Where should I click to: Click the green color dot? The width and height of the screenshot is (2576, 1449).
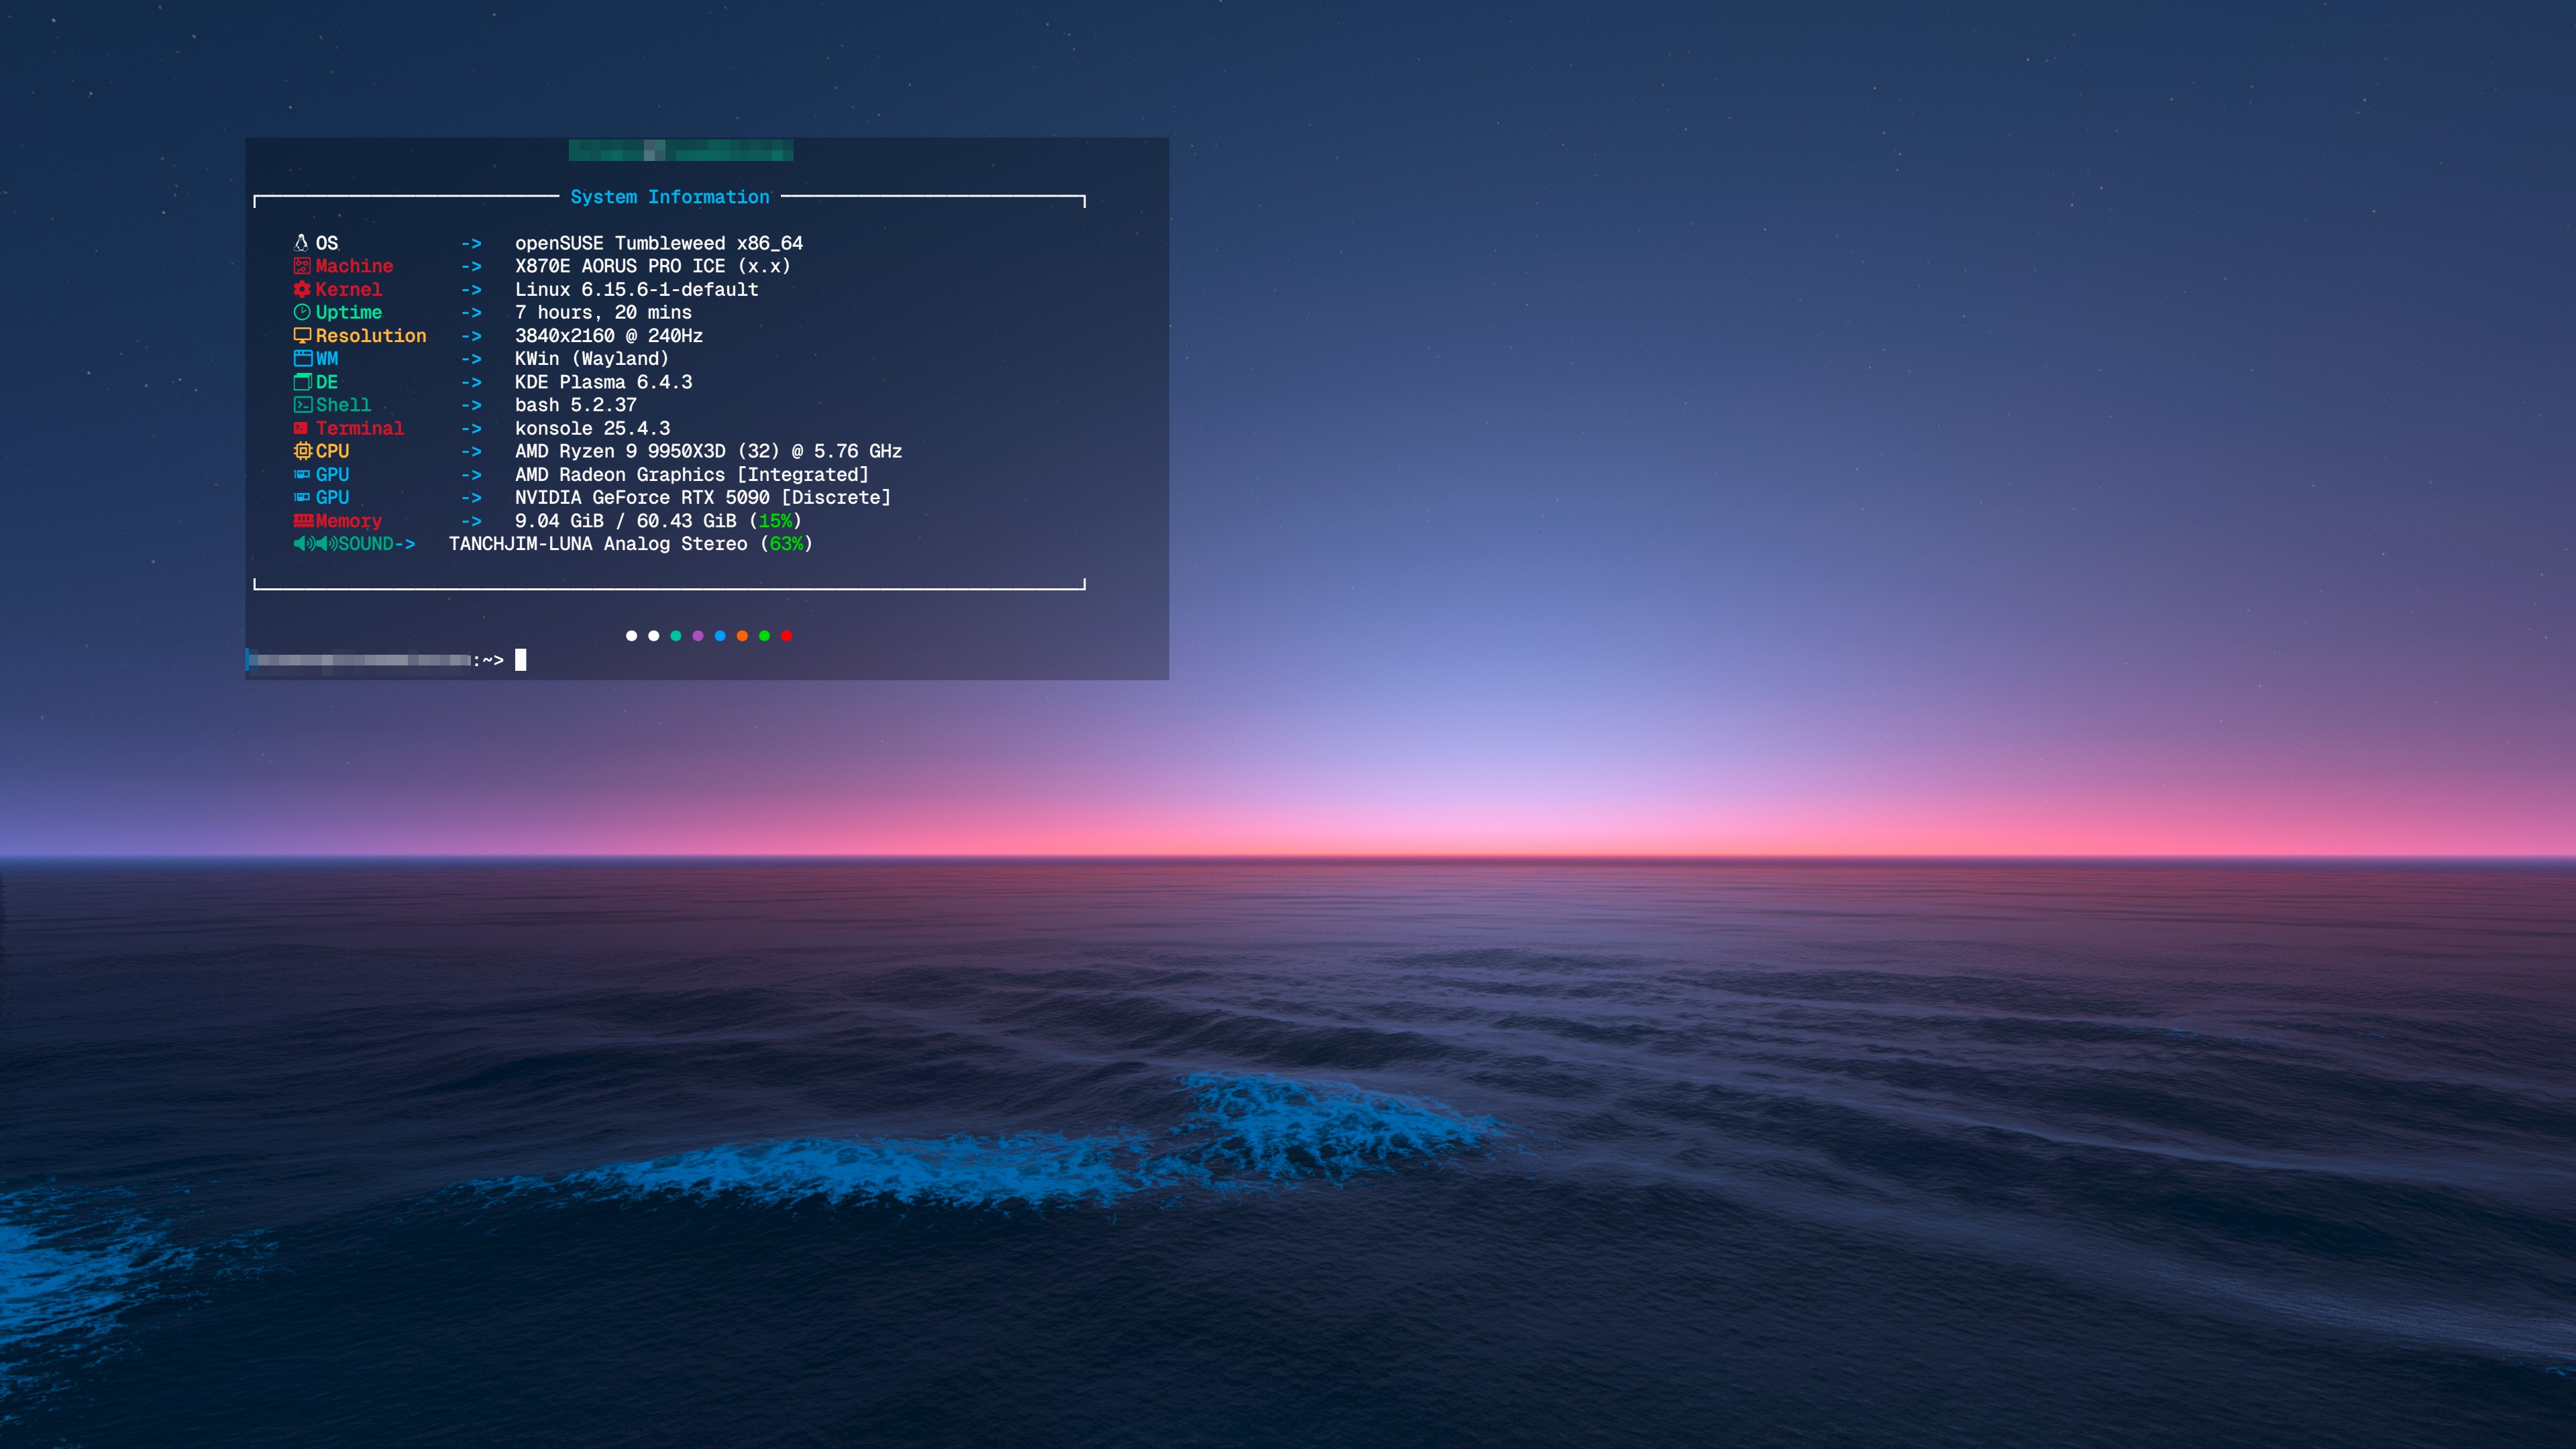pyautogui.click(x=764, y=636)
